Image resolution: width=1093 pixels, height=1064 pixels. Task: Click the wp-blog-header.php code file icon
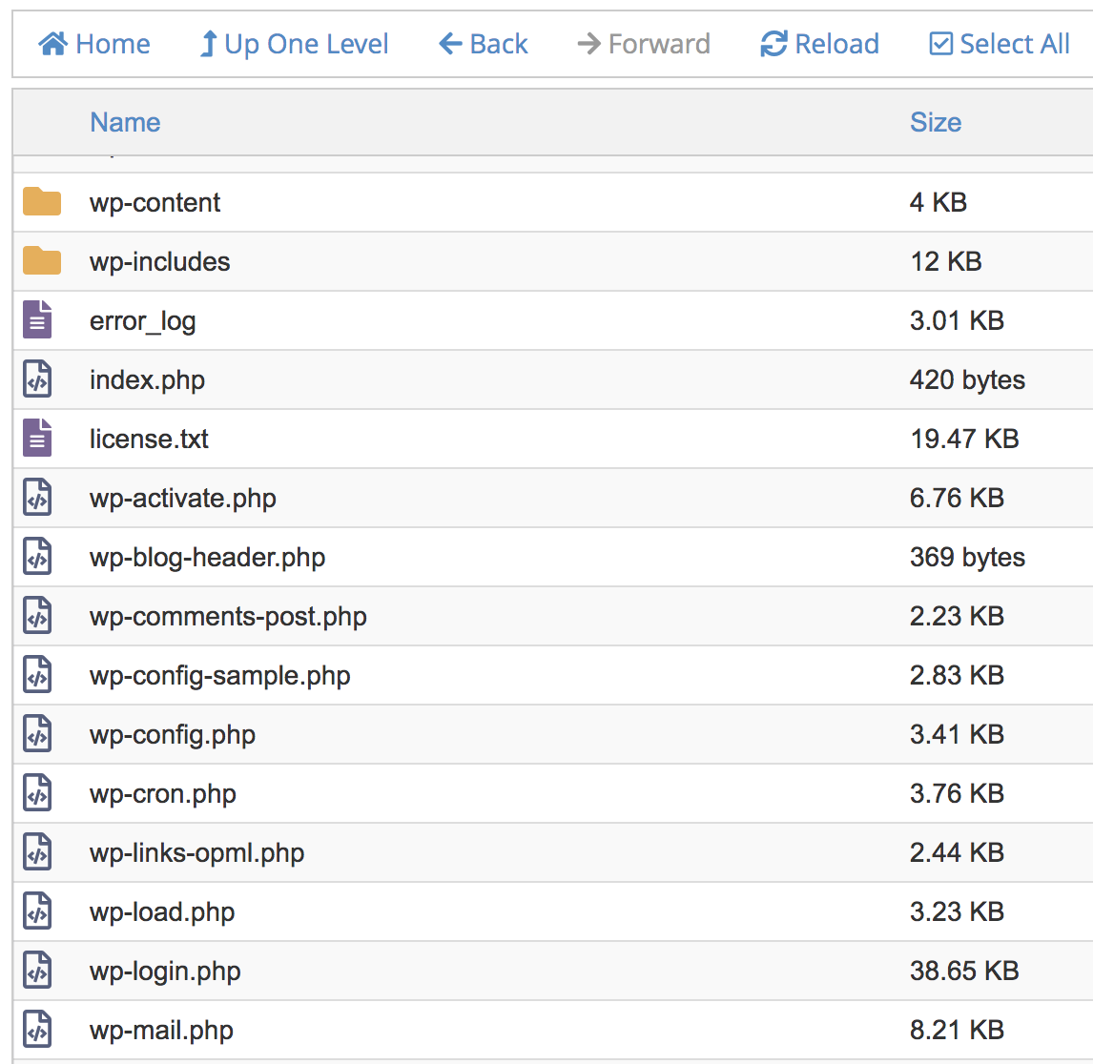37,557
